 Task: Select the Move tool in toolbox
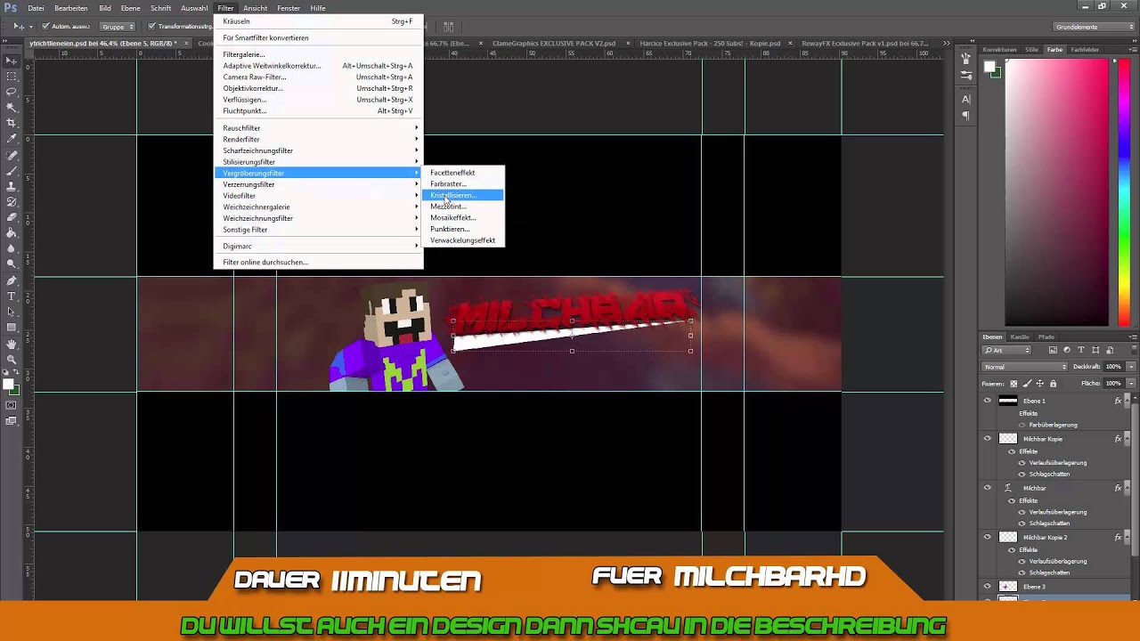pos(11,61)
